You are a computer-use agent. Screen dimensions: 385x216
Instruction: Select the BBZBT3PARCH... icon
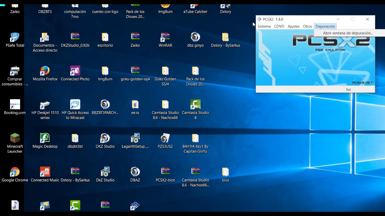point(105,107)
